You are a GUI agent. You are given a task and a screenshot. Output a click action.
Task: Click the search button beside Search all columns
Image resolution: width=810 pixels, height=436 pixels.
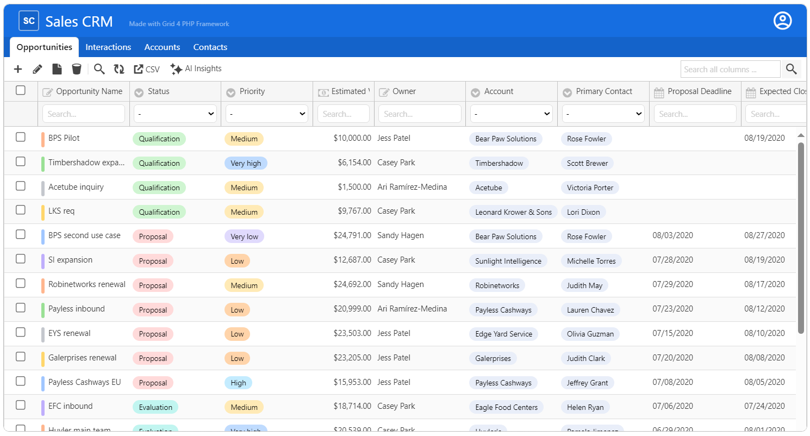[791, 69]
